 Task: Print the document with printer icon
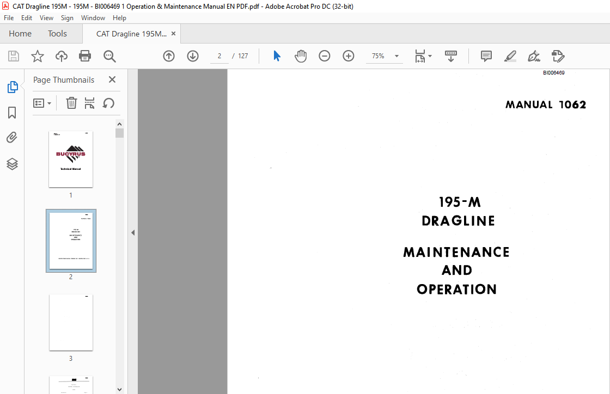[x=85, y=56]
